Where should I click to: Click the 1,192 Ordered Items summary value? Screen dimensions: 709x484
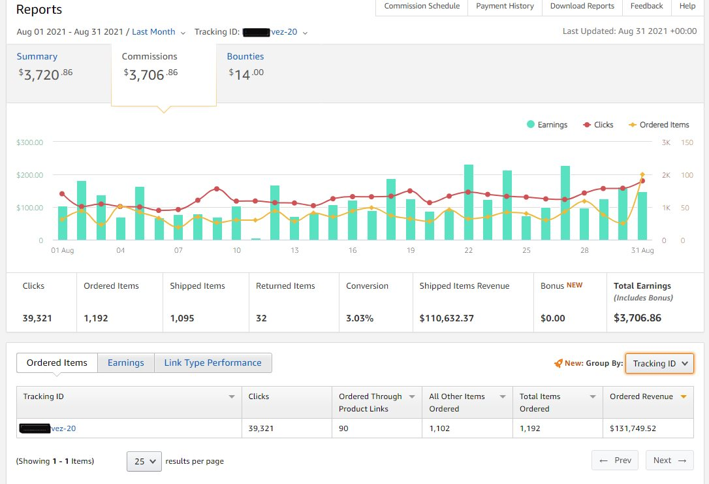tap(96, 319)
